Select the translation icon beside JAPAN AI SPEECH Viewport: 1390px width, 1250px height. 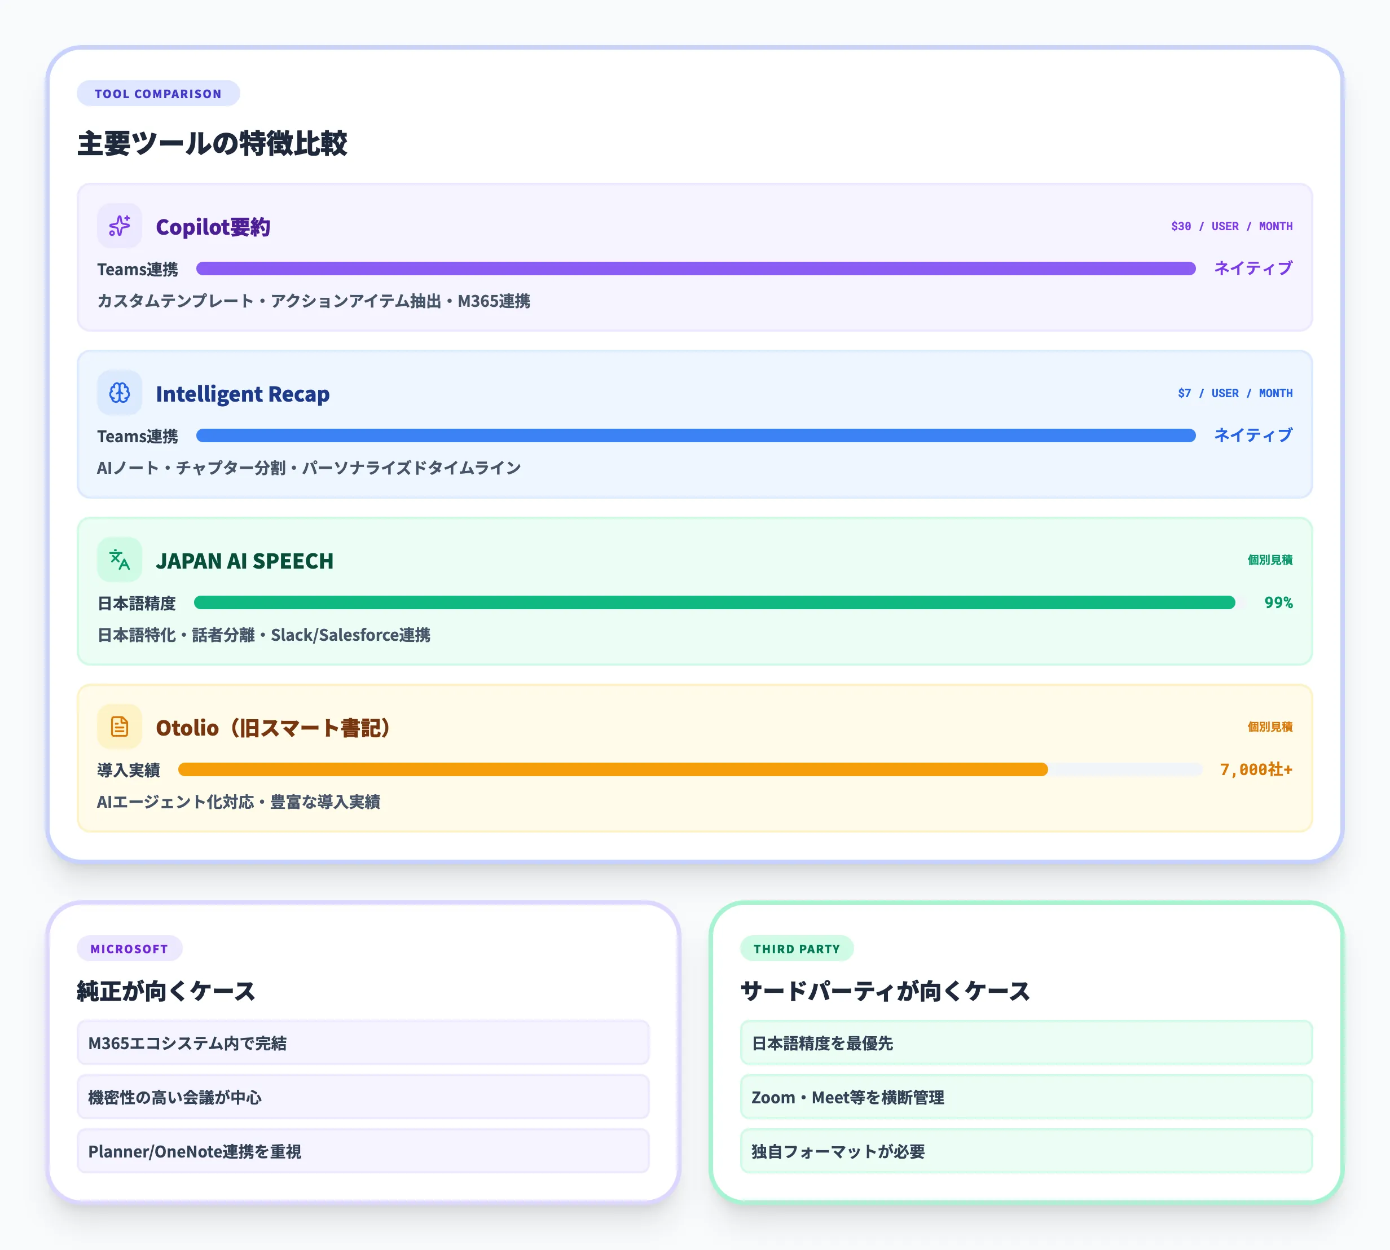pyautogui.click(x=120, y=560)
